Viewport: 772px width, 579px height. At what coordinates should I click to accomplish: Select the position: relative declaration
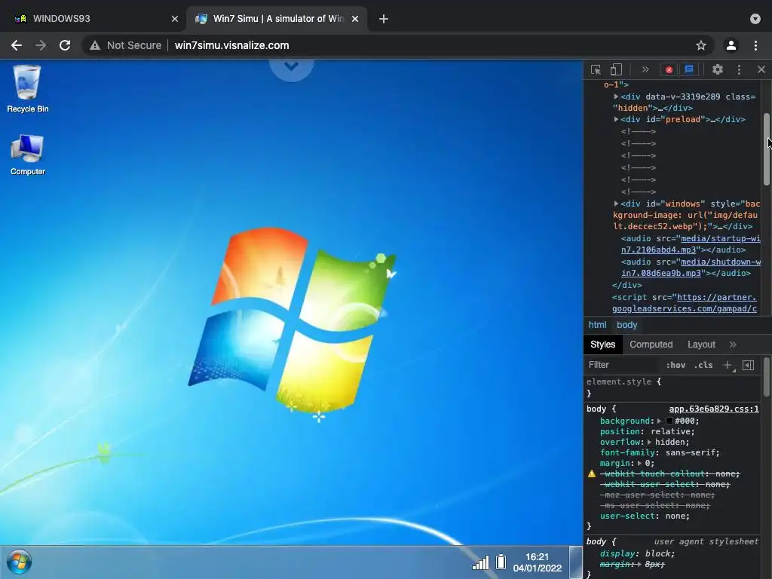[x=647, y=431]
